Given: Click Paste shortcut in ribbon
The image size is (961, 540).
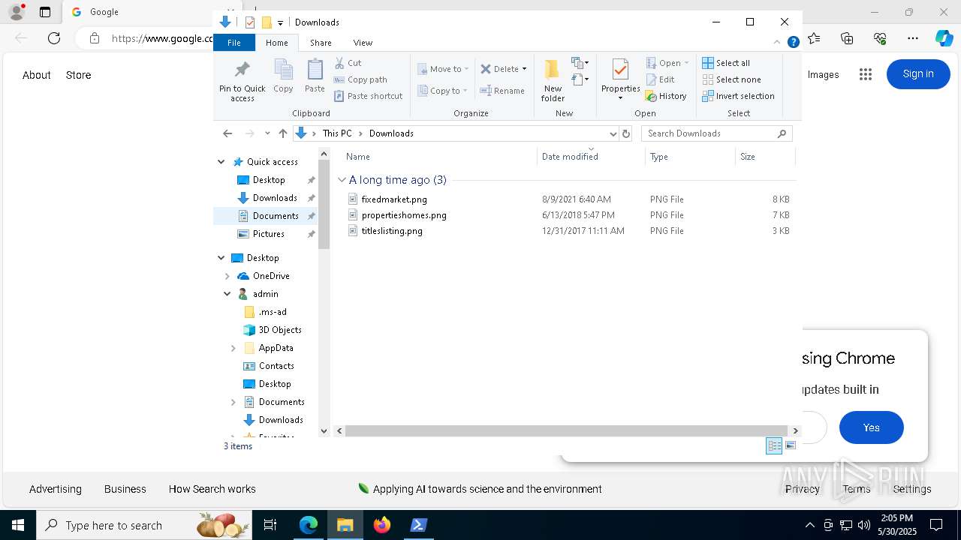Looking at the screenshot, I should pyautogui.click(x=368, y=96).
